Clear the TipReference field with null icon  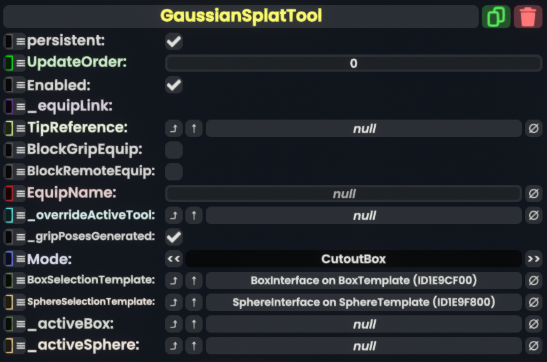[533, 129]
